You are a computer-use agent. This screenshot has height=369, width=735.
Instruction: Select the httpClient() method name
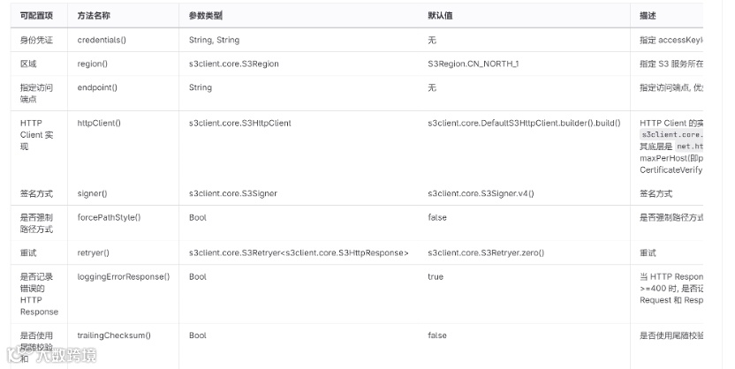click(99, 123)
